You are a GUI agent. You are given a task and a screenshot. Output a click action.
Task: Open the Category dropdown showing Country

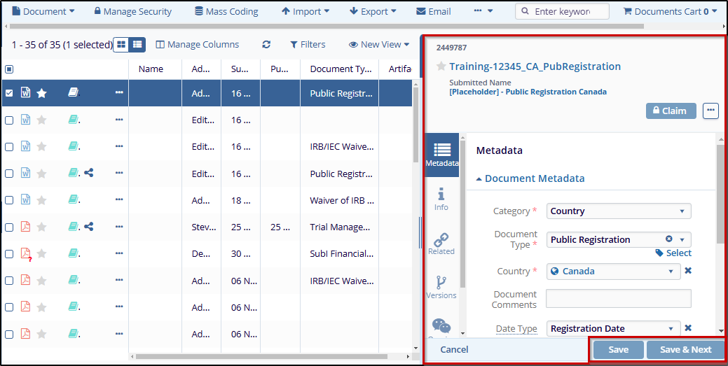click(x=618, y=211)
